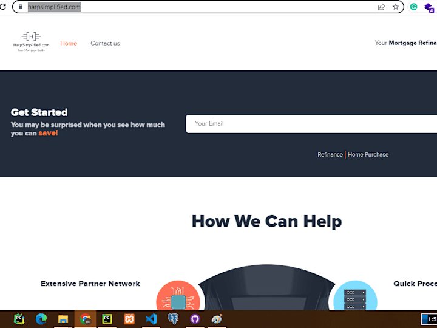Click the share page icon in address bar
Image resolution: width=437 pixels, height=328 pixels.
click(x=381, y=7)
